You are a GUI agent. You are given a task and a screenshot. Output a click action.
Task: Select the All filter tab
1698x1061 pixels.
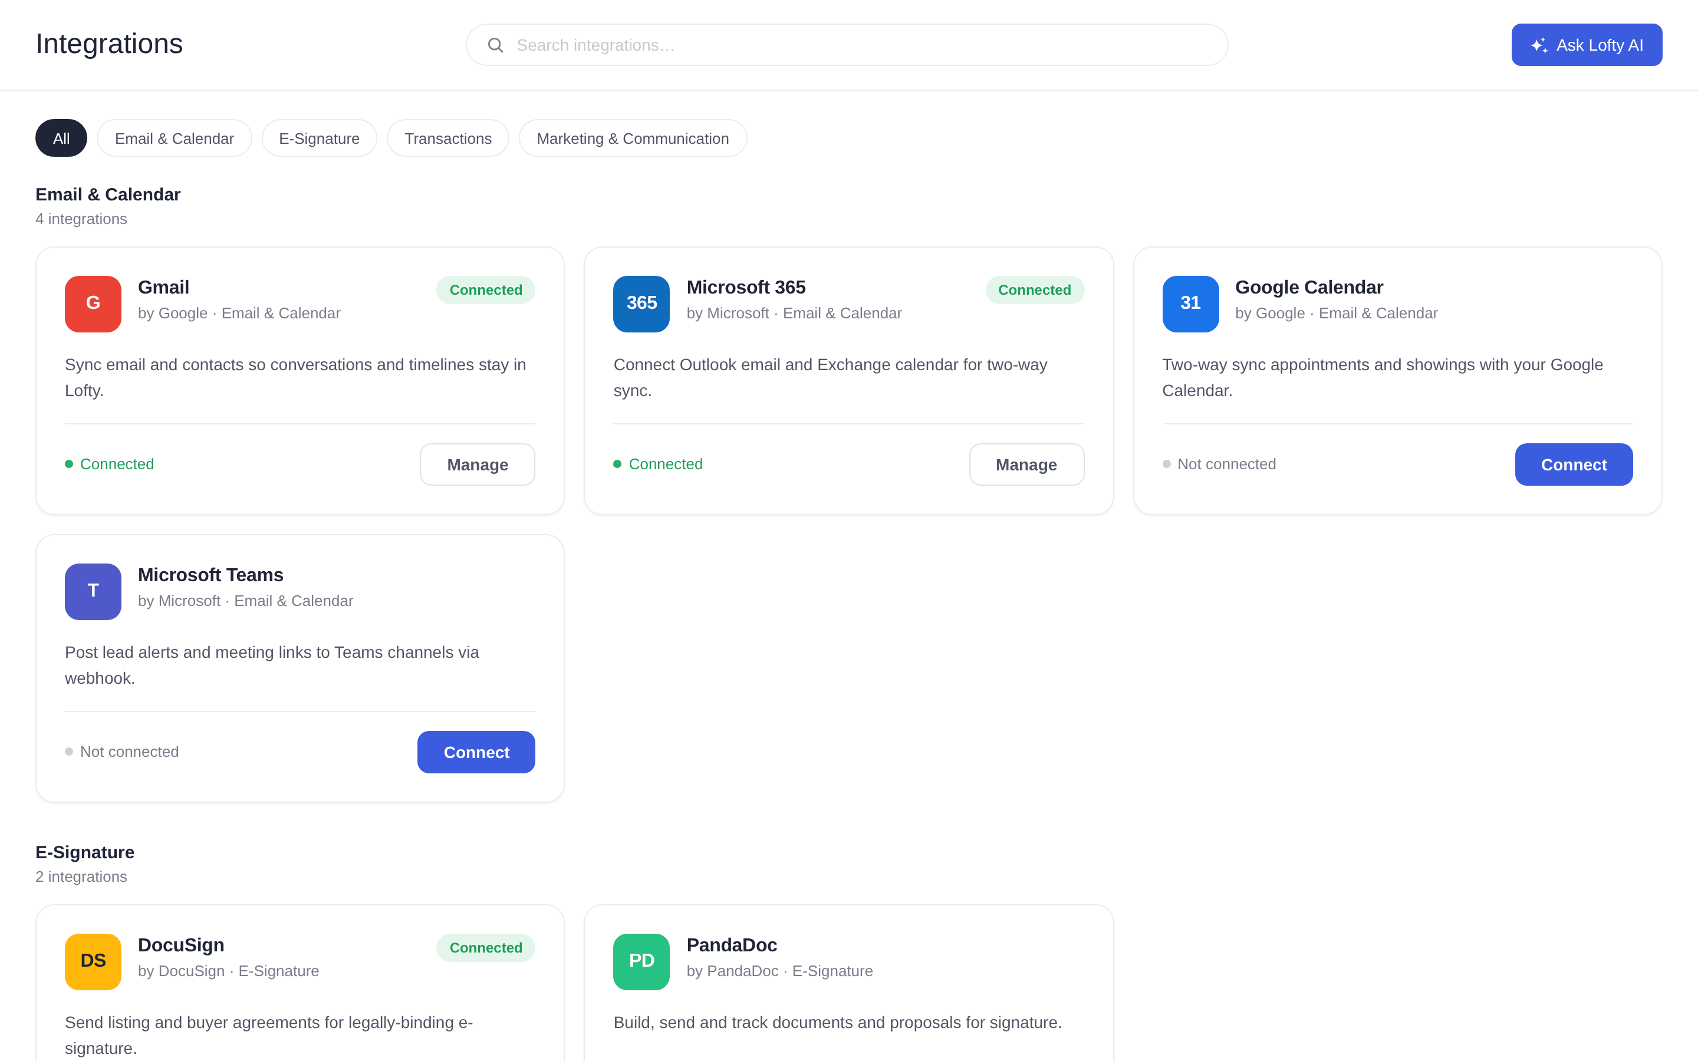[x=61, y=139]
